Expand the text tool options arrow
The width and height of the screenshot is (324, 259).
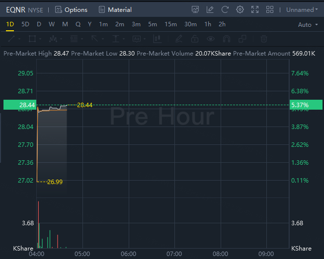[145, 39]
